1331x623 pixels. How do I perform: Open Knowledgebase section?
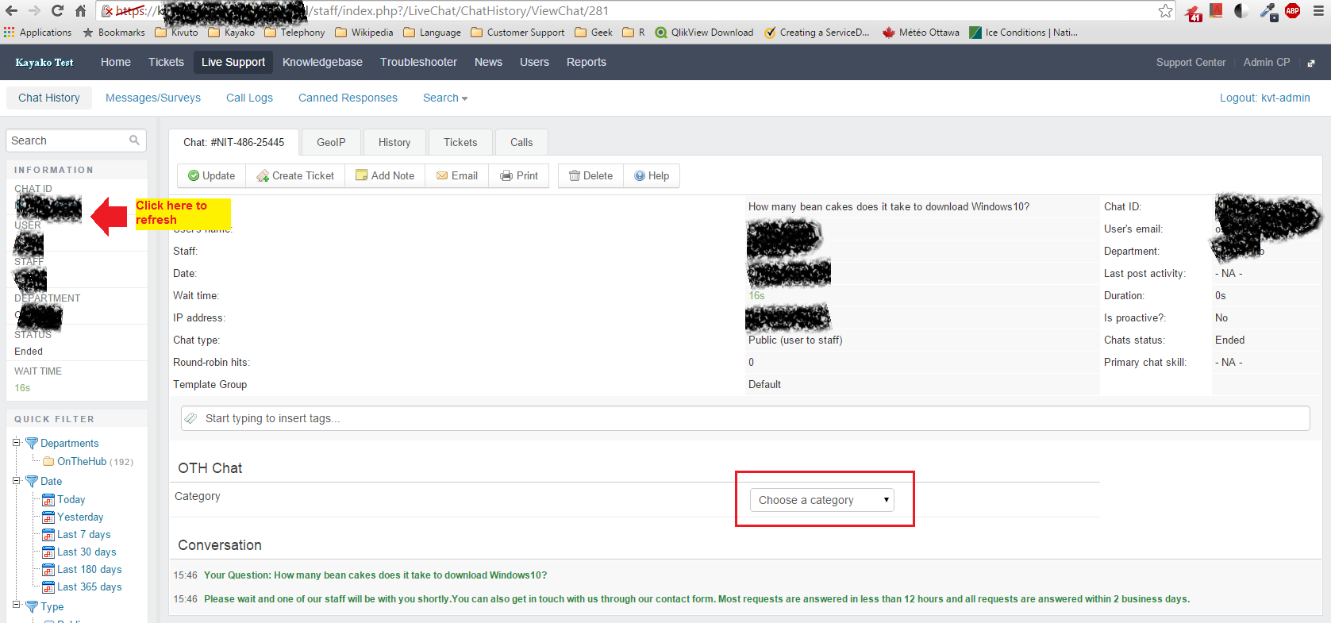click(x=322, y=62)
